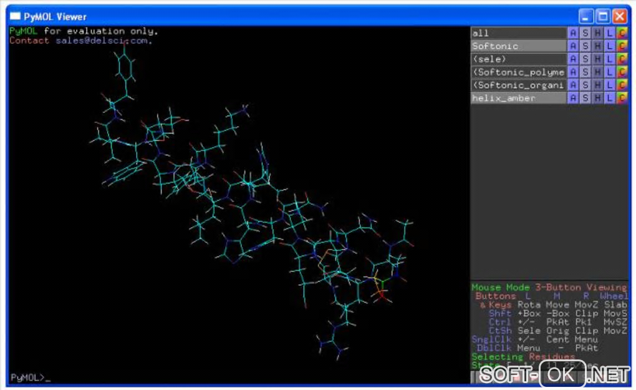
Task: Open Color menu for (Softonic_organi row
Action: click(622, 85)
